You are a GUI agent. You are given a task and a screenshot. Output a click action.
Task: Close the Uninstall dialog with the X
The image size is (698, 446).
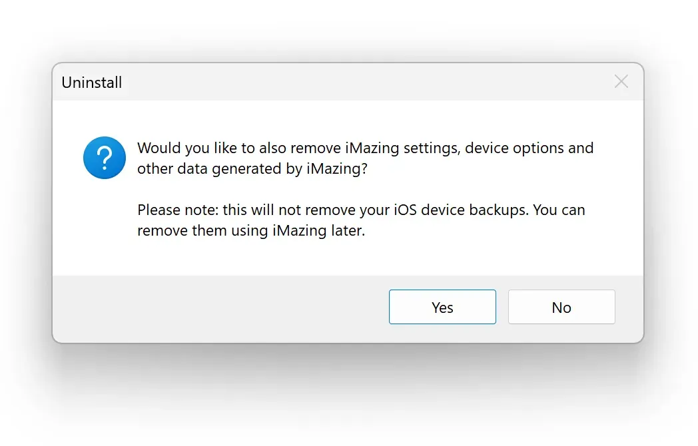(x=621, y=81)
